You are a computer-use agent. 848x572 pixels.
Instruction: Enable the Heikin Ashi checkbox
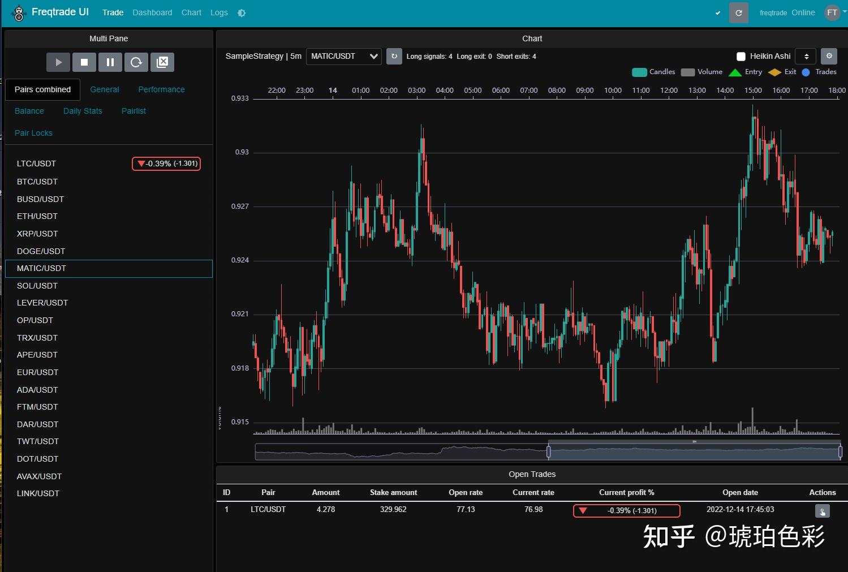(x=741, y=56)
